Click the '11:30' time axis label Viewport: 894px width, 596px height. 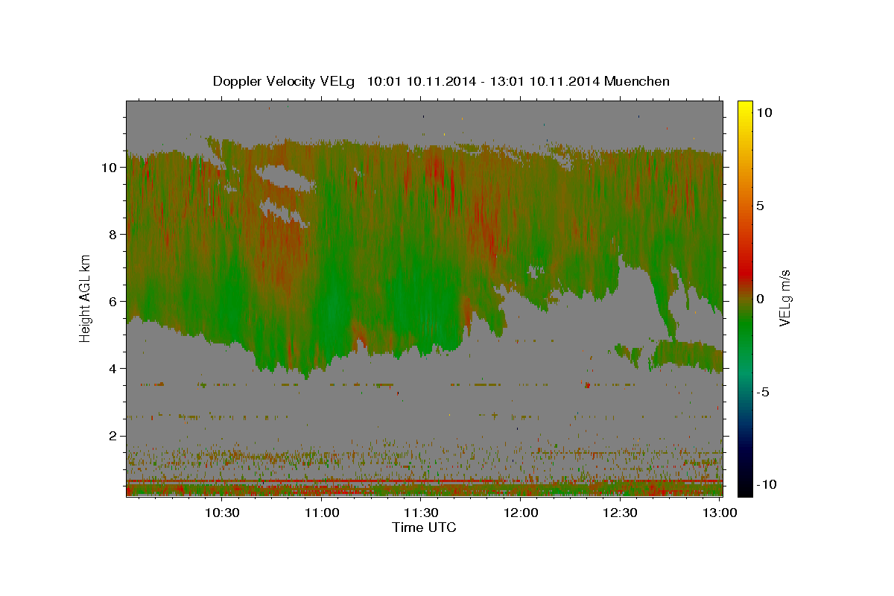coord(421,513)
